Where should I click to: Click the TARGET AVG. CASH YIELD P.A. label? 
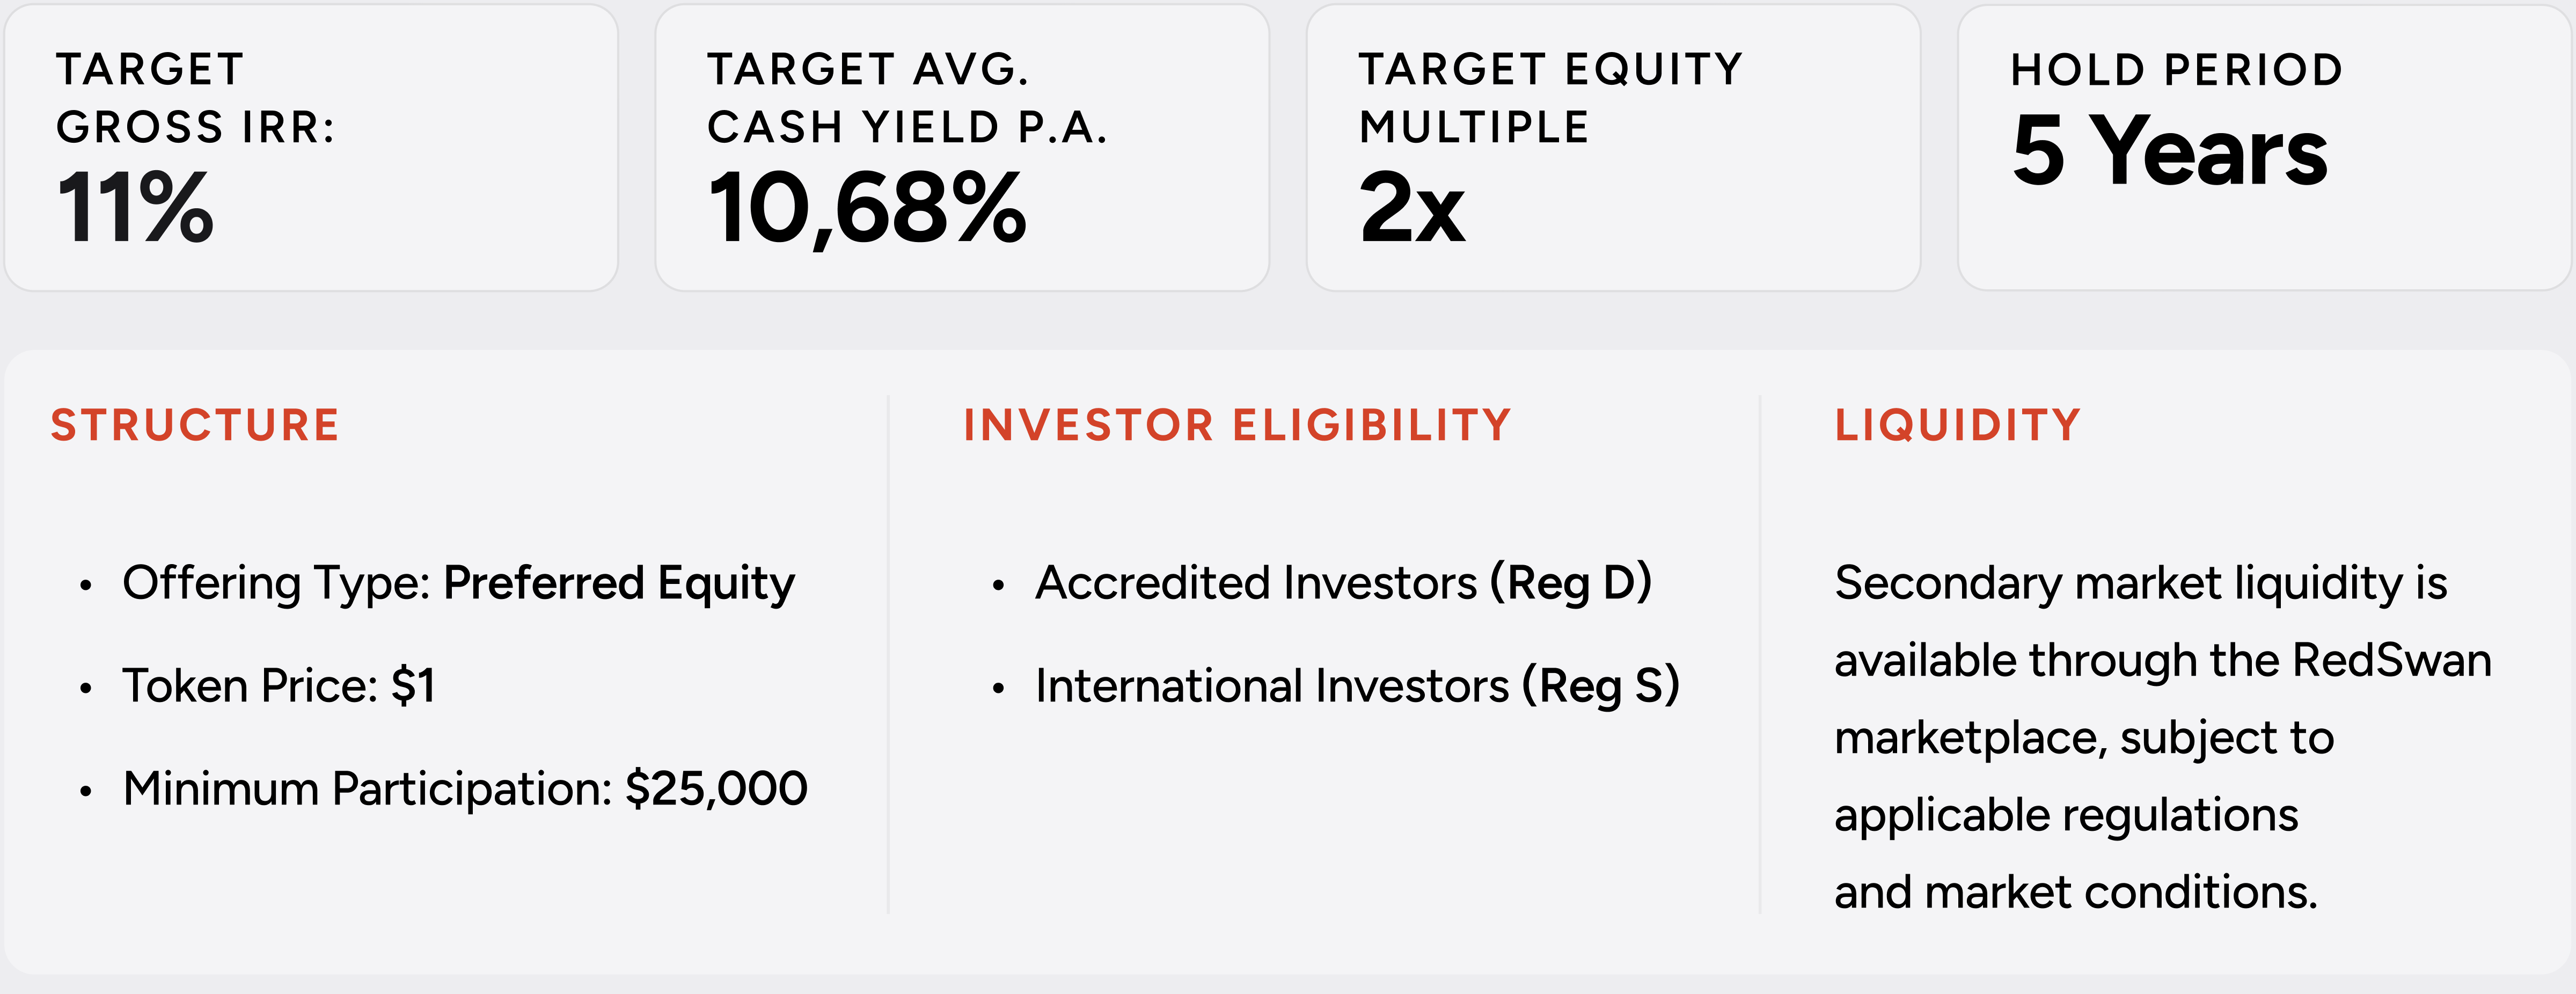pyautogui.click(x=907, y=98)
